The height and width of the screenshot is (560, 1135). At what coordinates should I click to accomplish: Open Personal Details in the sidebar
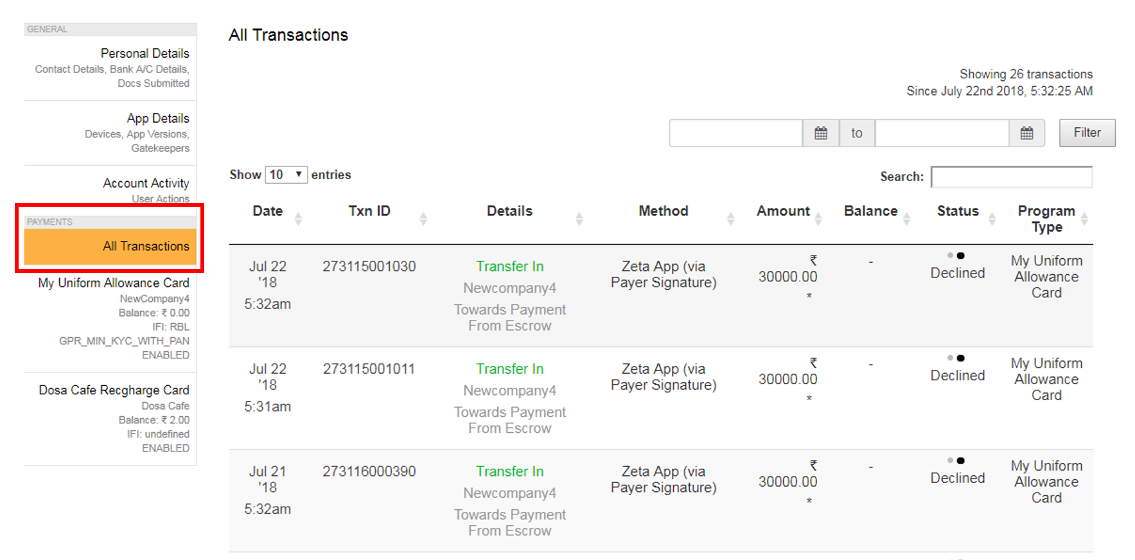145,53
